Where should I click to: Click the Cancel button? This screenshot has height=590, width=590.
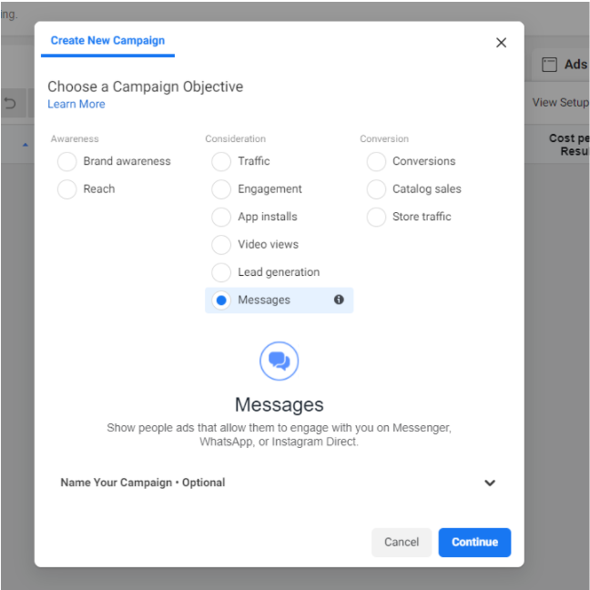click(x=402, y=543)
